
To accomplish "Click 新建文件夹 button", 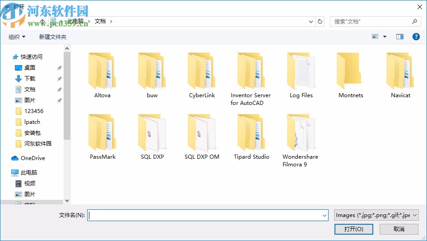I will coord(52,37).
